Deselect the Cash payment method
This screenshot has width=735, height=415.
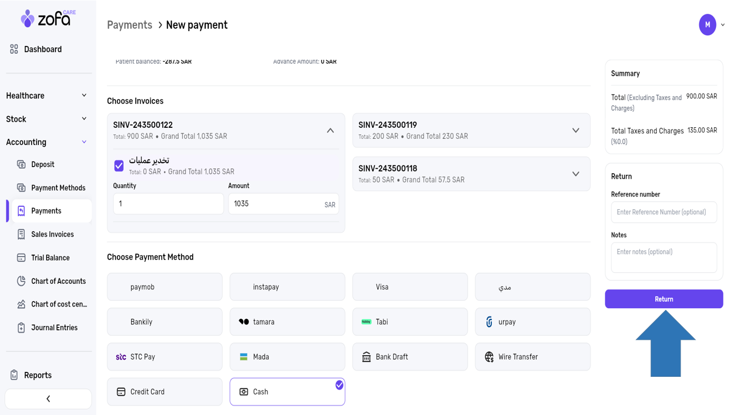click(287, 392)
